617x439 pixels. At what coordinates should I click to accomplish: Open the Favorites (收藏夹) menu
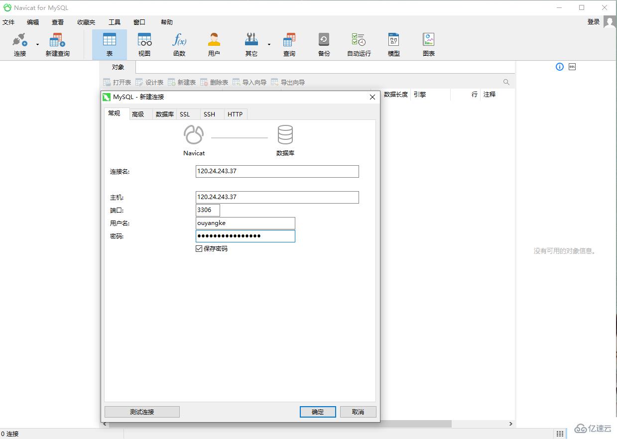[86, 22]
